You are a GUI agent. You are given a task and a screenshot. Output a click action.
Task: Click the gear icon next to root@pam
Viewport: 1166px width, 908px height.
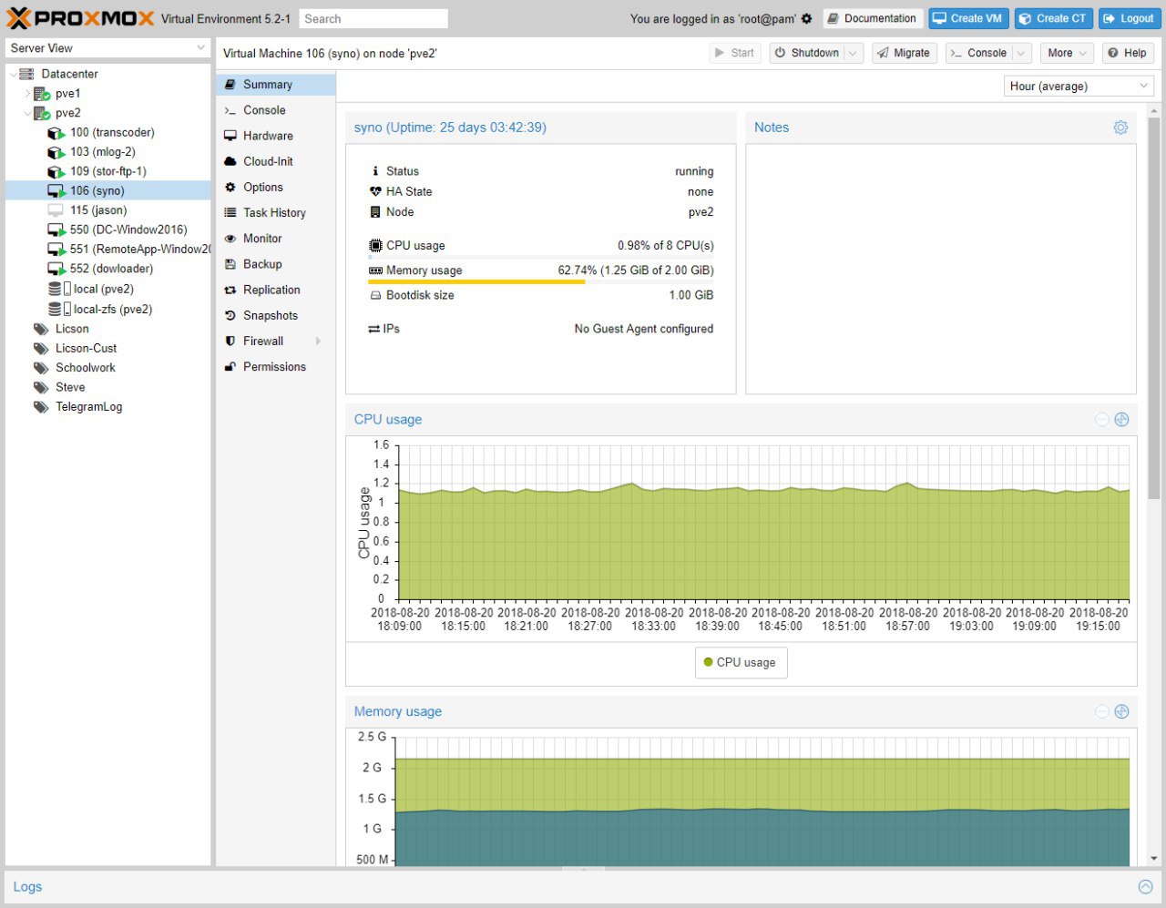[806, 18]
